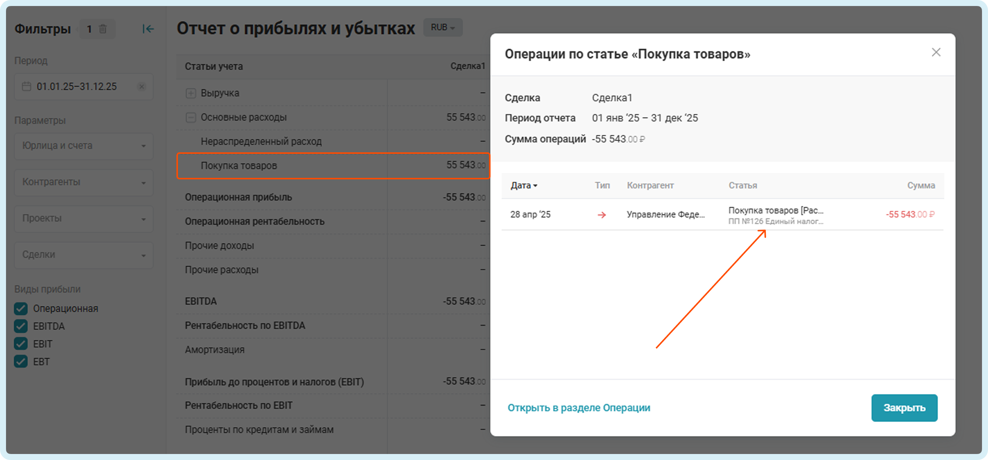
Task: Expand the Выручка row with the plus icon
Action: pos(191,93)
